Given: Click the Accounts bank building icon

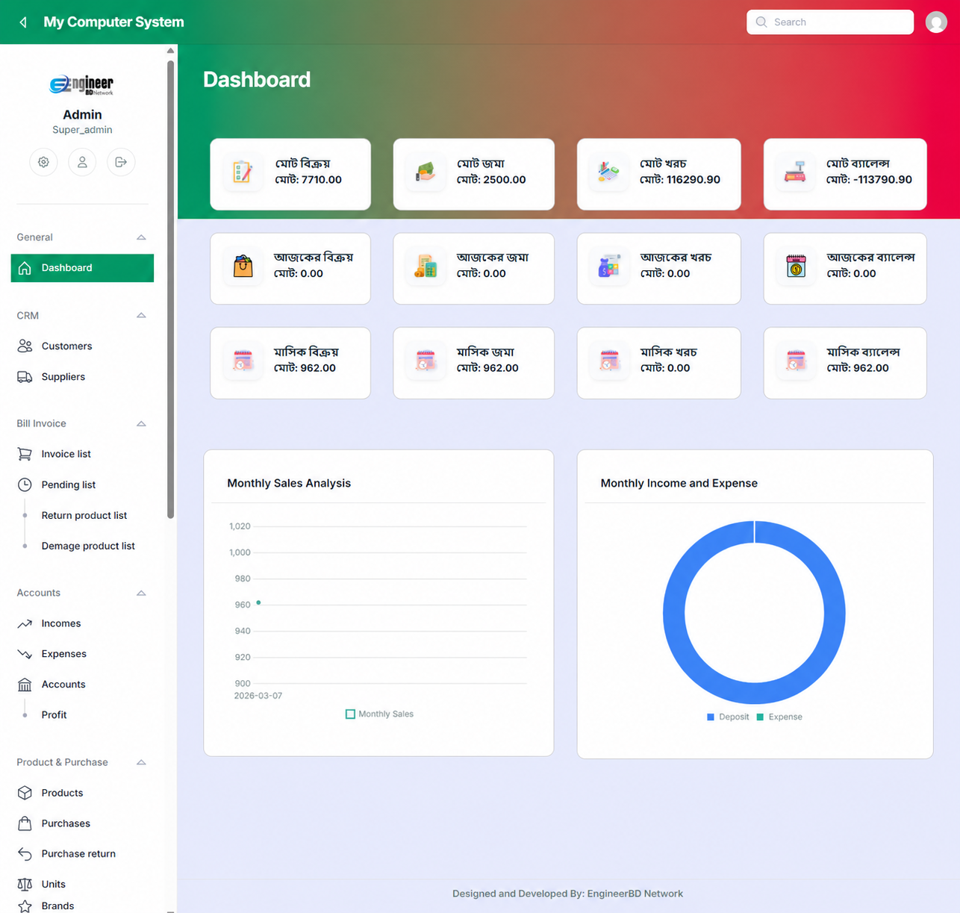Looking at the screenshot, I should 25,685.
